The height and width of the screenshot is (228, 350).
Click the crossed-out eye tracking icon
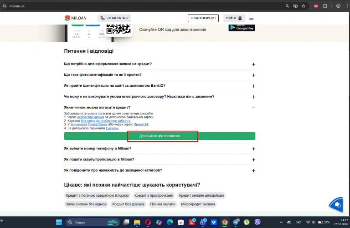(295, 6)
